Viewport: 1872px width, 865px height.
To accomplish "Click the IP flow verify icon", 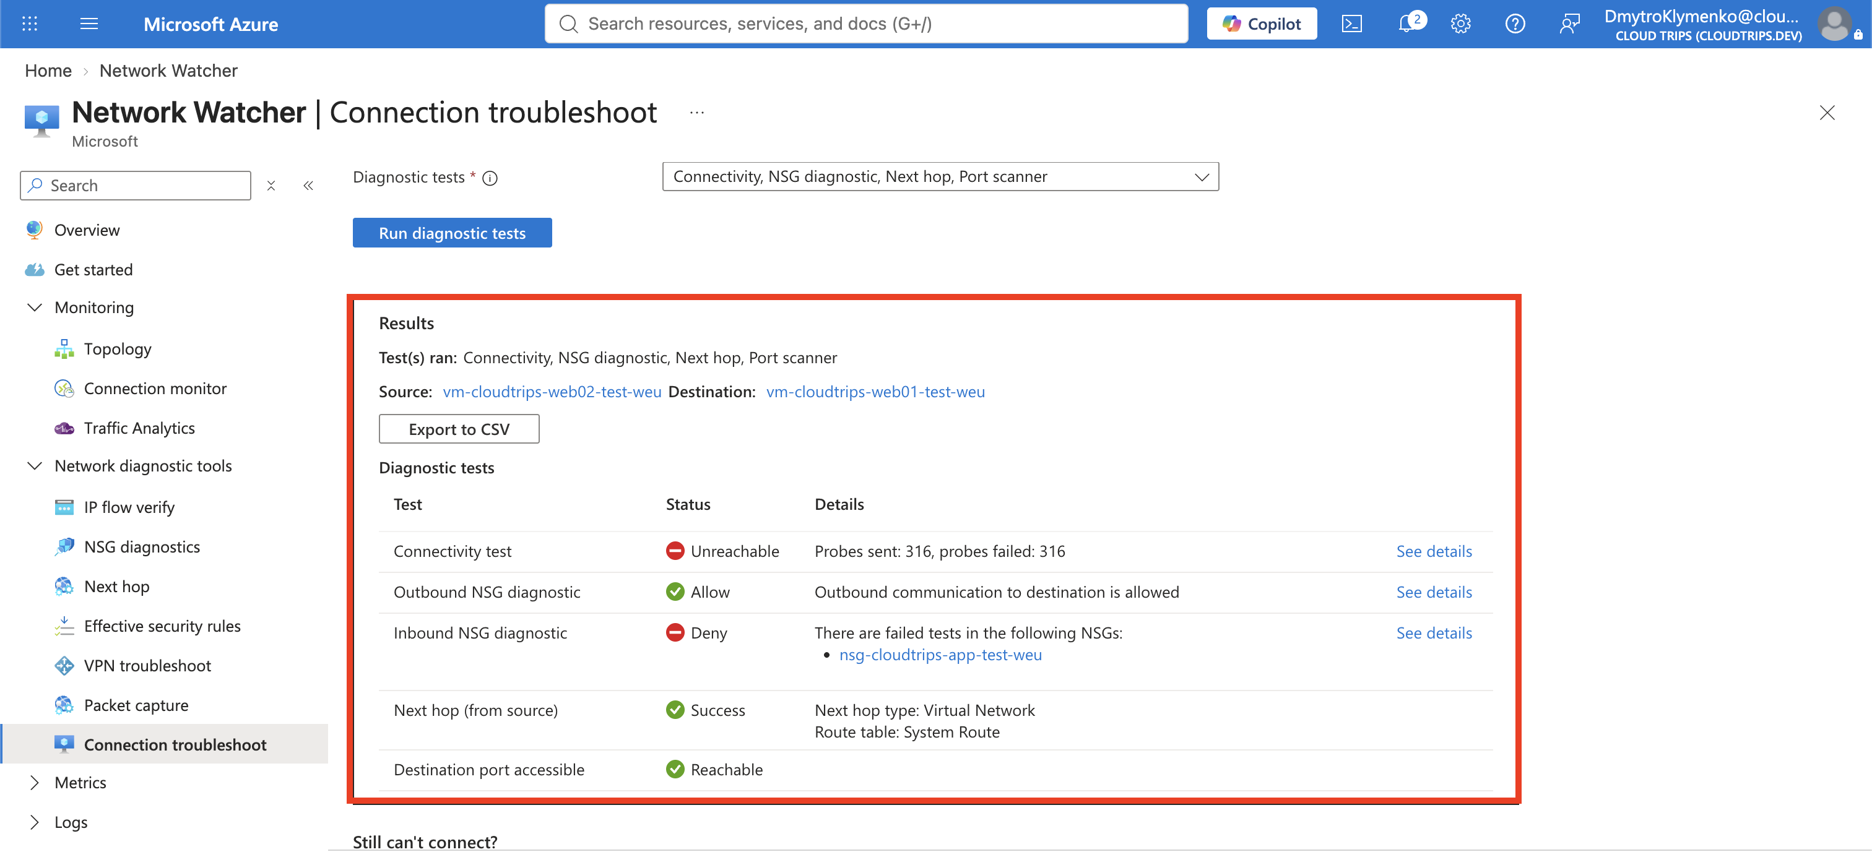I will [x=64, y=507].
